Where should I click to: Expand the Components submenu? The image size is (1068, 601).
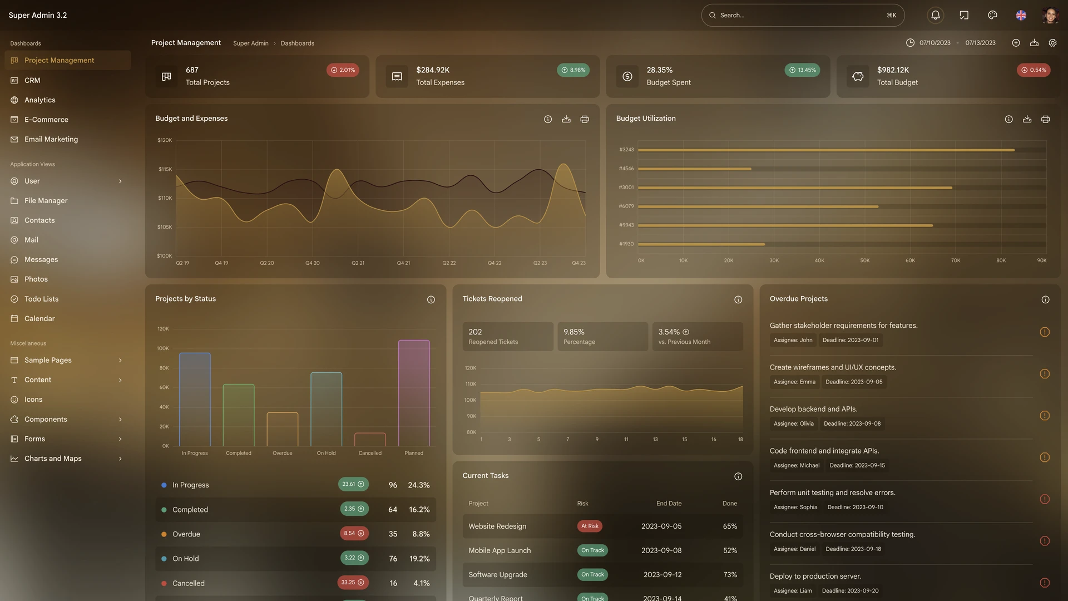120,420
